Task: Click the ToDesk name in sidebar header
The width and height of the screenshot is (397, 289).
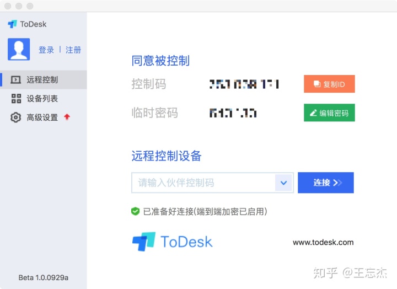Action: [x=33, y=24]
